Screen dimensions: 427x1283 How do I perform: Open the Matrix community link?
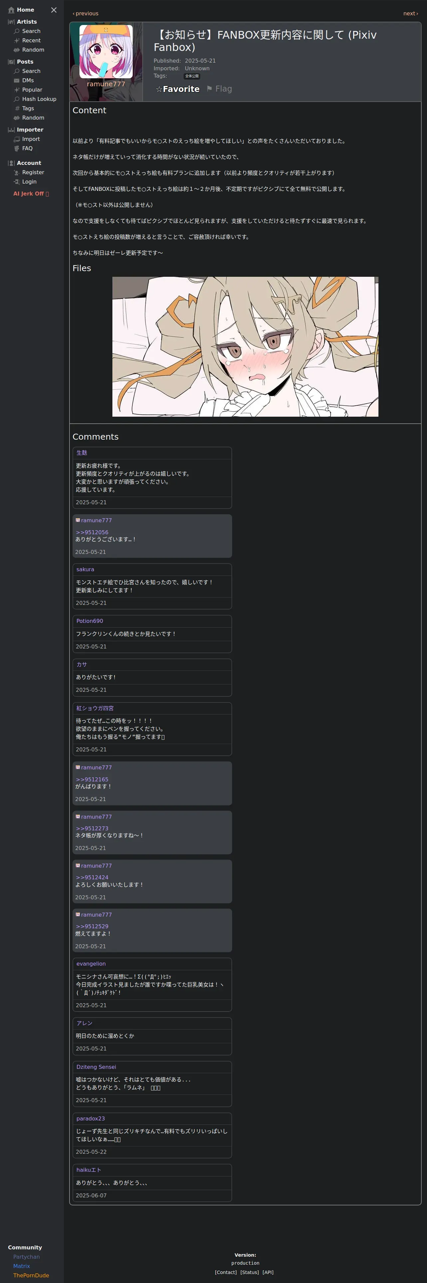pyautogui.click(x=21, y=1266)
